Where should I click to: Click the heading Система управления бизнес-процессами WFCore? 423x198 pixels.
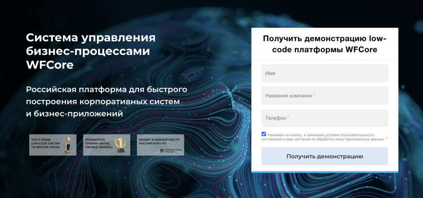(x=91, y=51)
